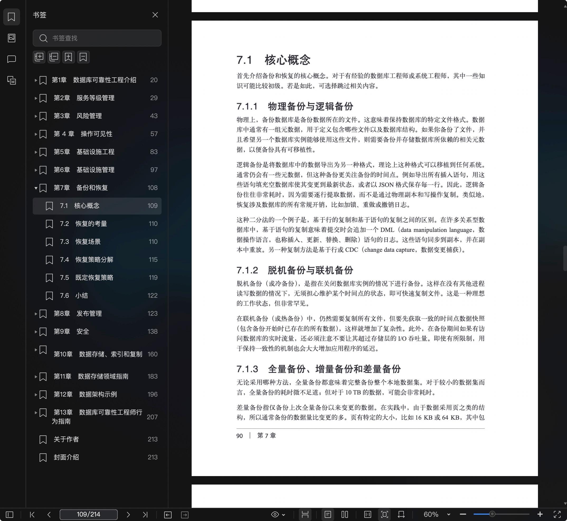
Task: Click heading 7.1.2 脱机备份与联机备份
Action: pos(295,270)
